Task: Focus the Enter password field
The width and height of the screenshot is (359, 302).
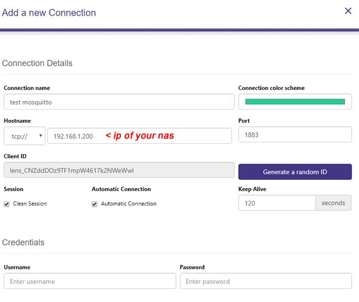Action: (x=266, y=281)
